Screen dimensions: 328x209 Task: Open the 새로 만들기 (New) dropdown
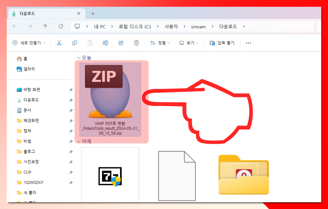pyautogui.click(x=29, y=43)
